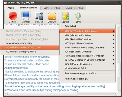Image resolution: width=122 pixels, height=97 pixels.
Task: Close the oCam window
Action: click(119, 3)
